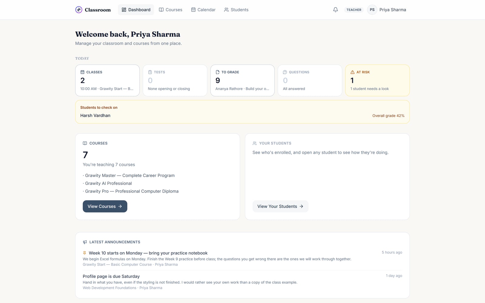Click Web Development Foundations label
This screenshot has height=303, width=485.
109,288
